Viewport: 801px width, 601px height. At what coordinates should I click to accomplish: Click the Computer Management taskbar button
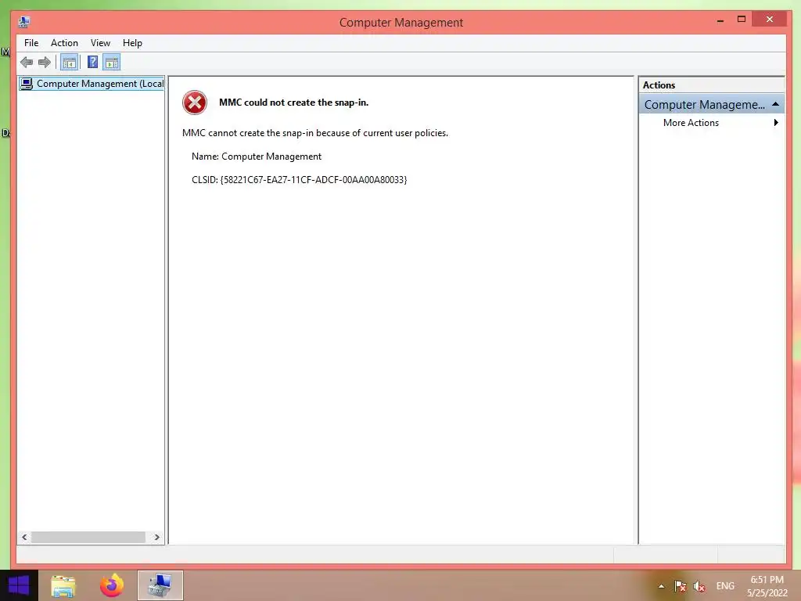[160, 585]
